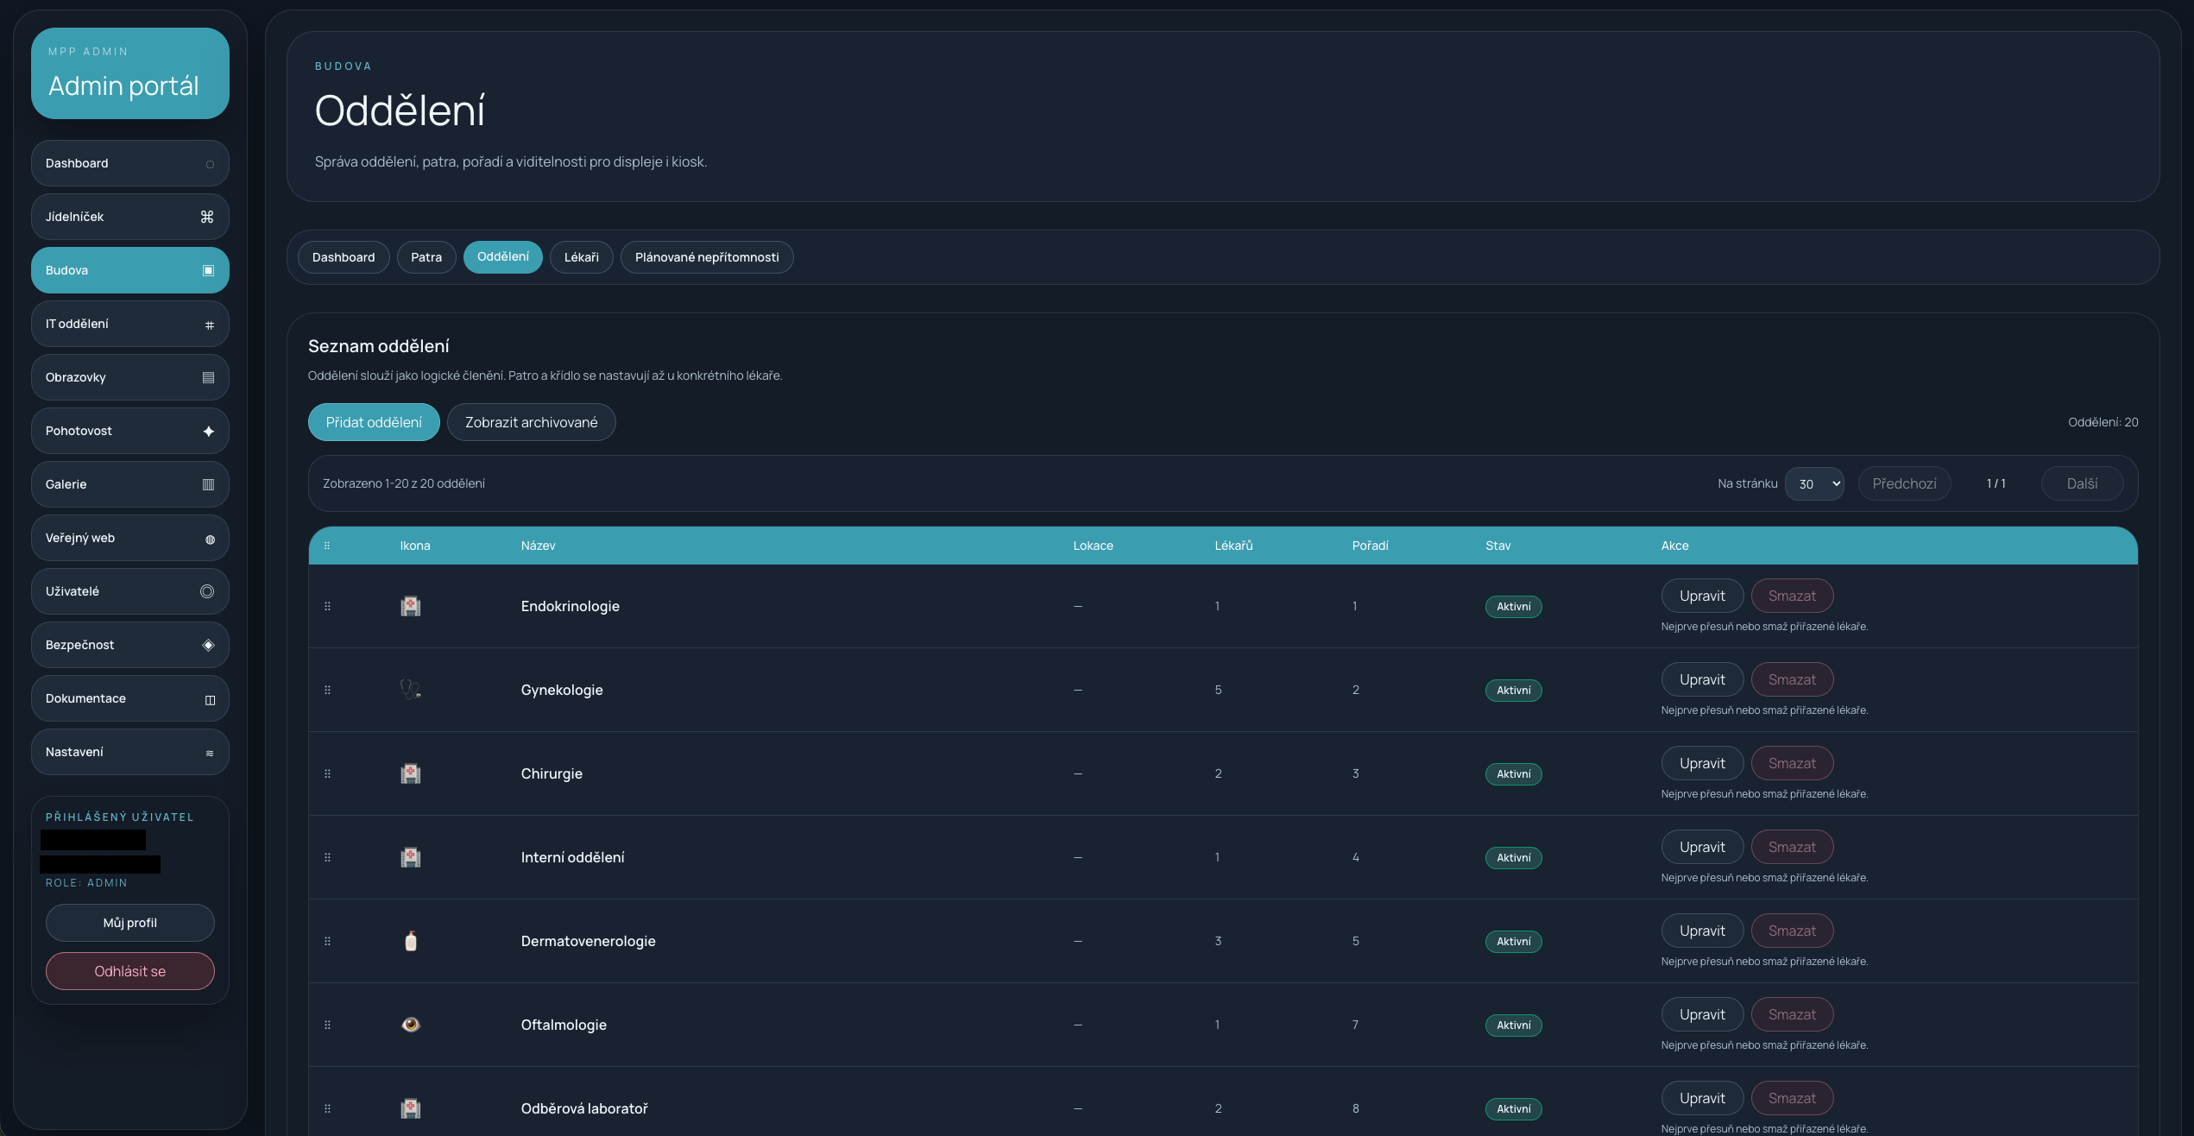Open Můj profil button
2194x1136 pixels.
point(130,923)
